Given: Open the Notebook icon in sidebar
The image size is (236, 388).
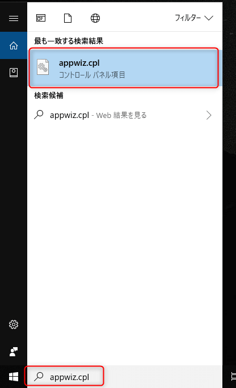Looking at the screenshot, I should point(14,73).
